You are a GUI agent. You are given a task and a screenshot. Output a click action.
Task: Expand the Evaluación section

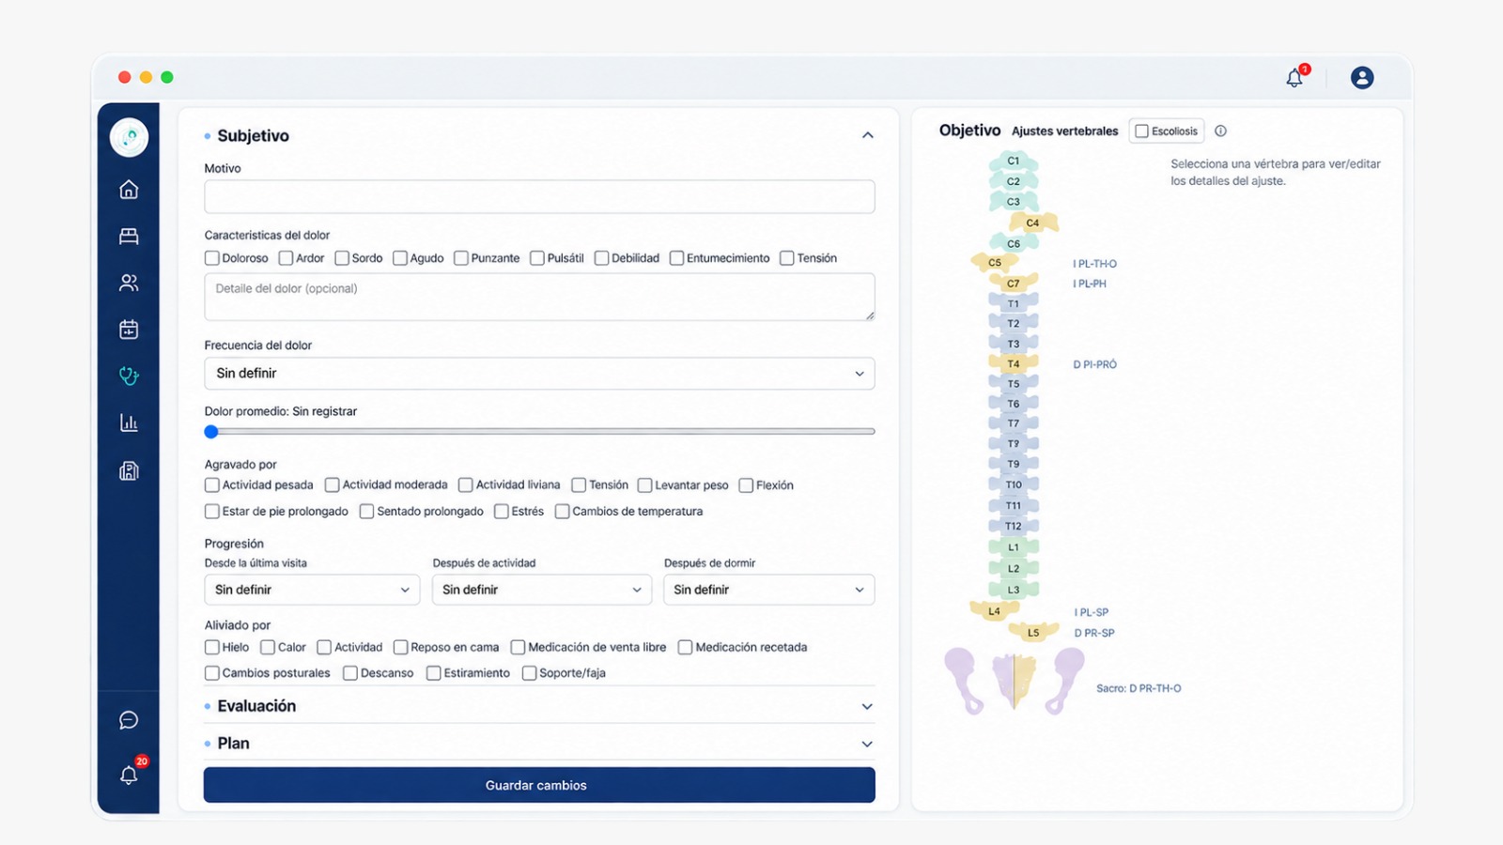(539, 706)
